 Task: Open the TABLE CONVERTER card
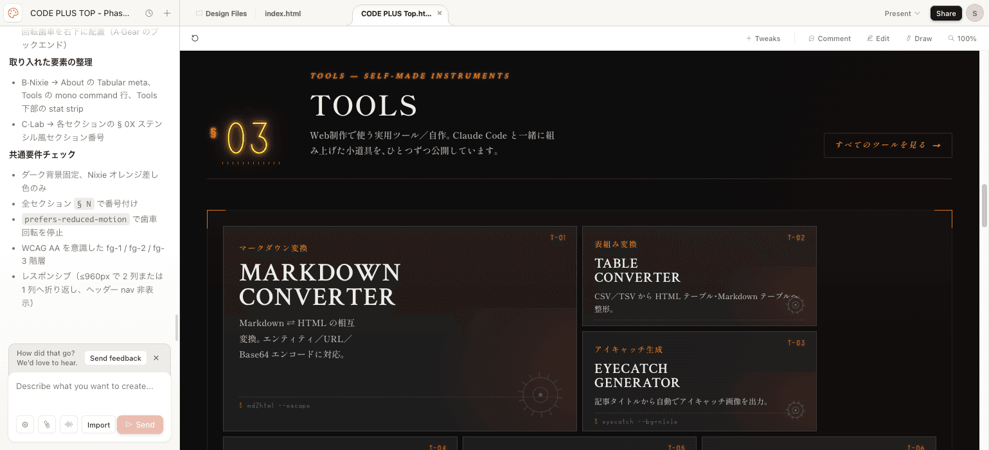point(699,276)
